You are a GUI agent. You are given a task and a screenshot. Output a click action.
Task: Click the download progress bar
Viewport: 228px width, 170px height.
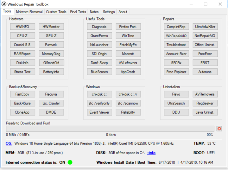tap(110, 129)
